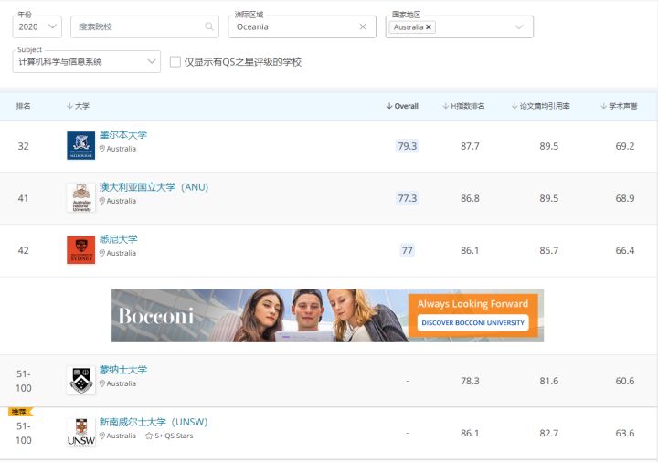Image resolution: width=658 pixels, height=462 pixels.
Task: Click Melbourne overall score 79.3
Action: pyautogui.click(x=407, y=146)
